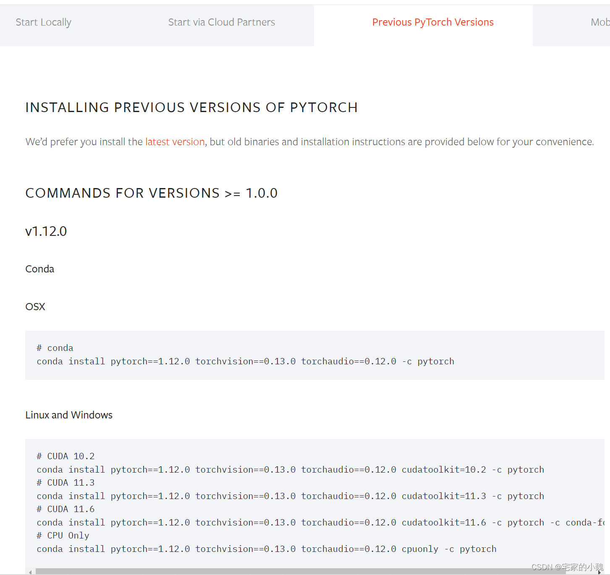The width and height of the screenshot is (610, 575).
Task: Click the OSX conda install command ending '-c pytorch'
Action: [246, 361]
